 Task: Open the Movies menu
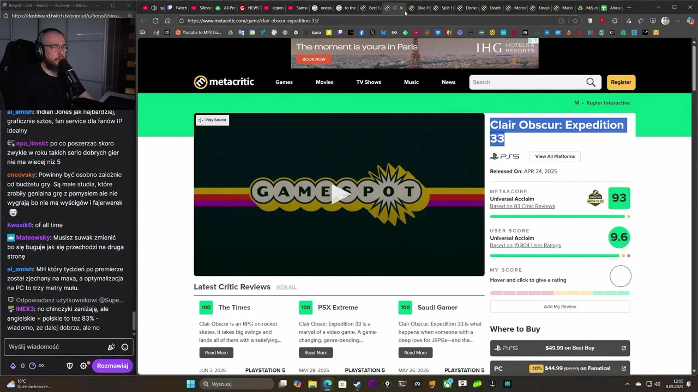(x=324, y=82)
